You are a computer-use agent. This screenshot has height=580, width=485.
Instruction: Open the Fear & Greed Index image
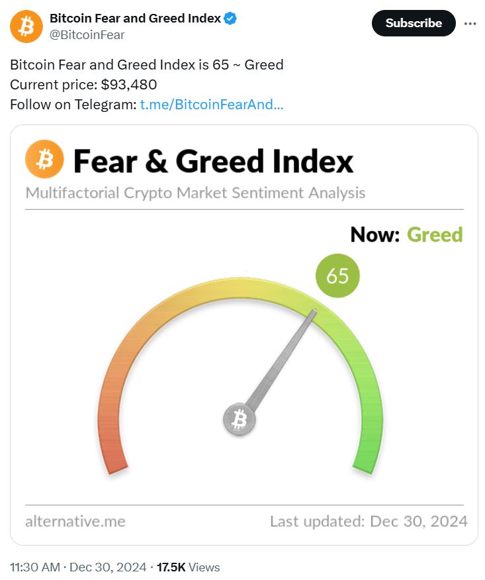coord(244,335)
